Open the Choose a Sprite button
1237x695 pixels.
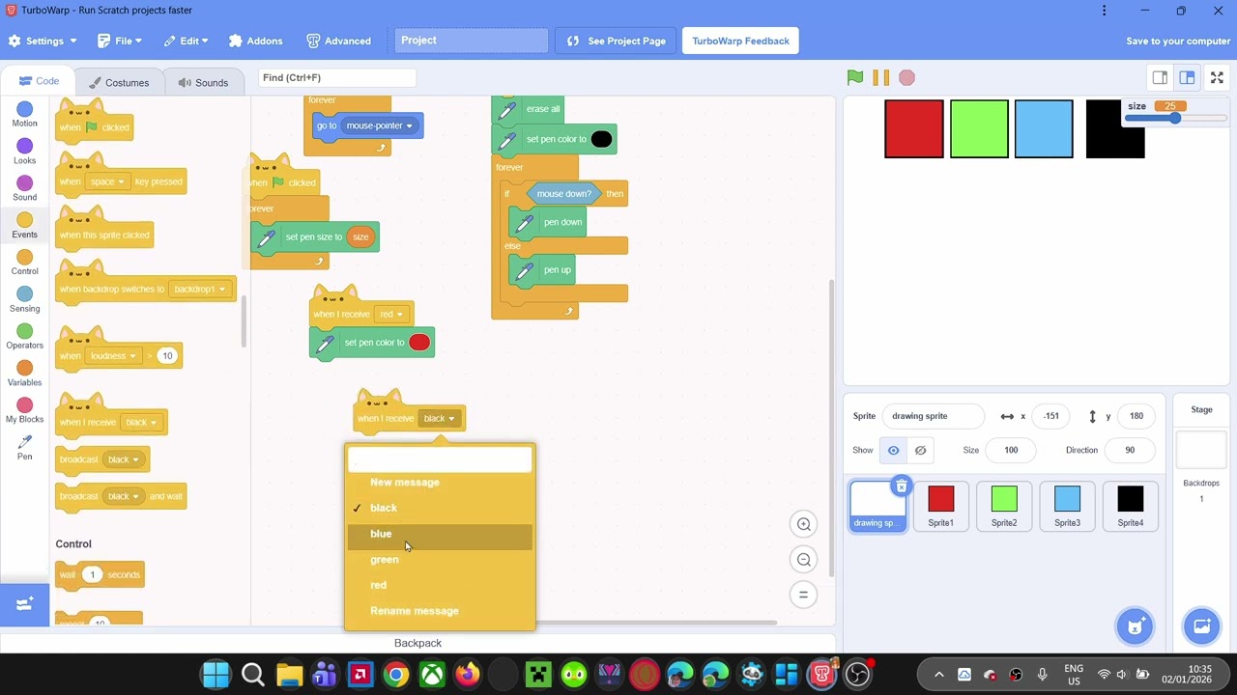(x=1135, y=626)
